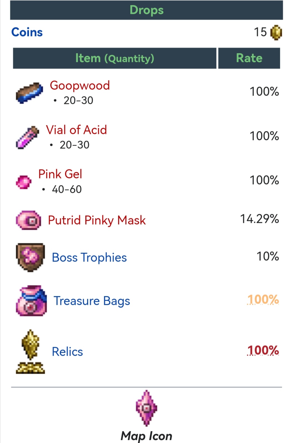The width and height of the screenshot is (300, 443).
Task: Open the Putrid Pinky Mask link
Action: 97,220
